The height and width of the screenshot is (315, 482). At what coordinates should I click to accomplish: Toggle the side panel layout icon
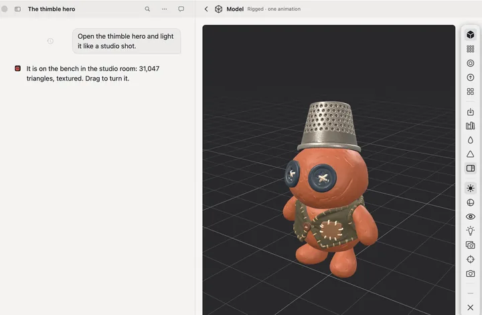471,168
